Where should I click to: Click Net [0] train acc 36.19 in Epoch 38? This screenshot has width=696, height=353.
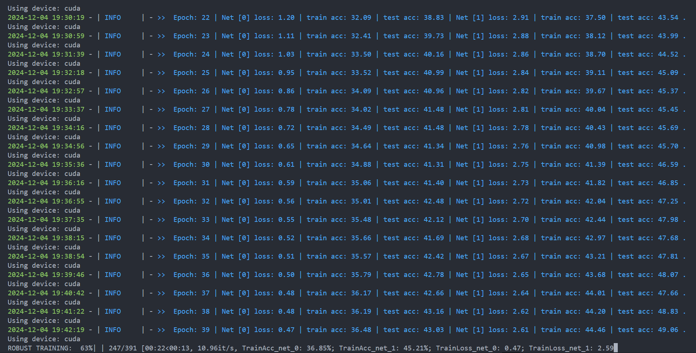pos(361,311)
